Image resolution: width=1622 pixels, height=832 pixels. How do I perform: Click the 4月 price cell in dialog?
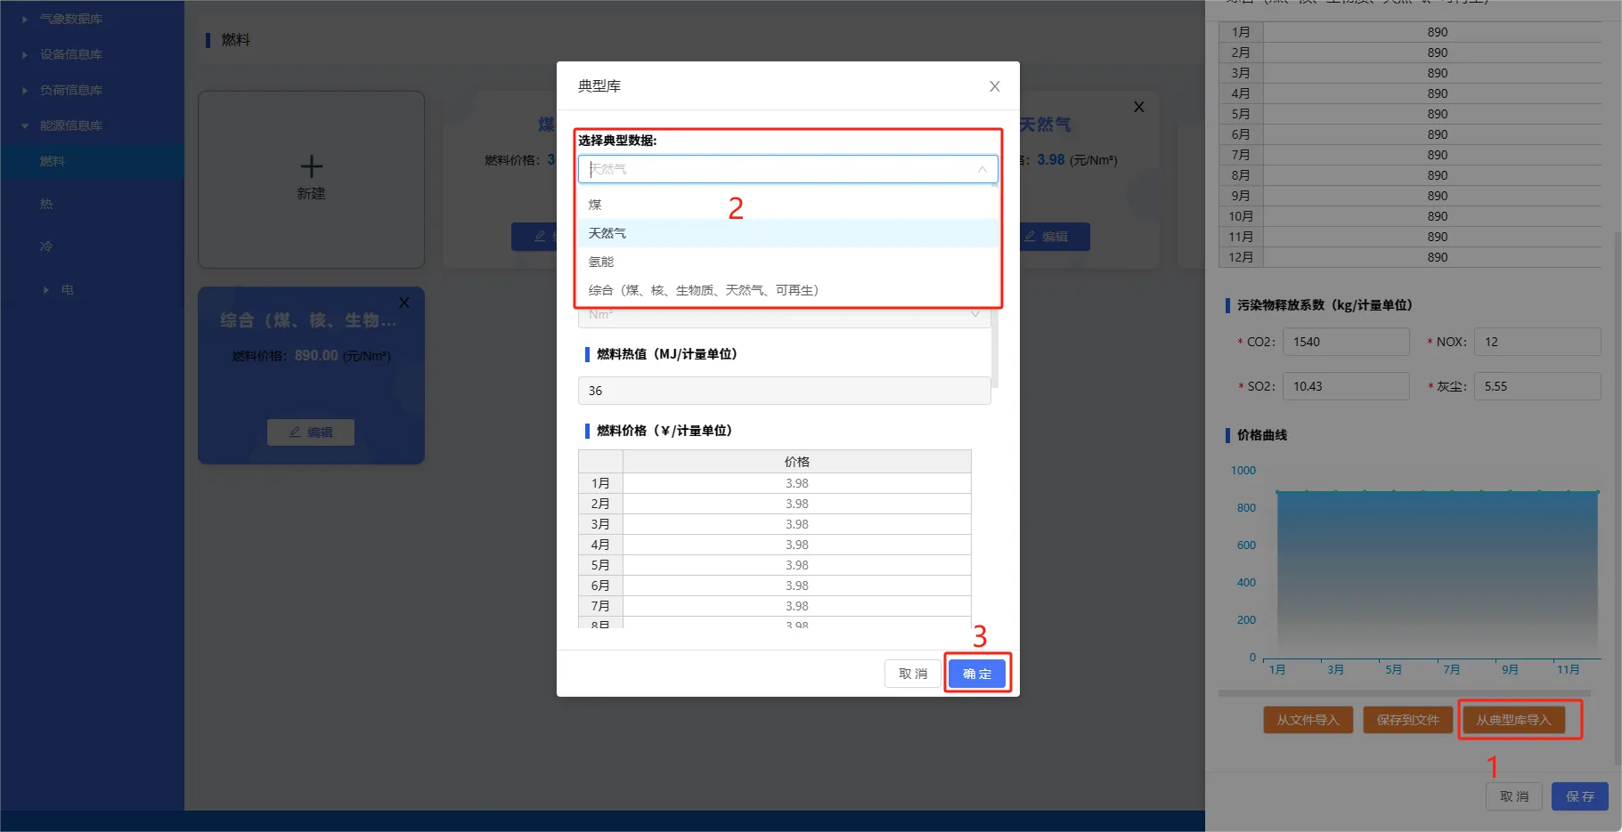point(796,545)
